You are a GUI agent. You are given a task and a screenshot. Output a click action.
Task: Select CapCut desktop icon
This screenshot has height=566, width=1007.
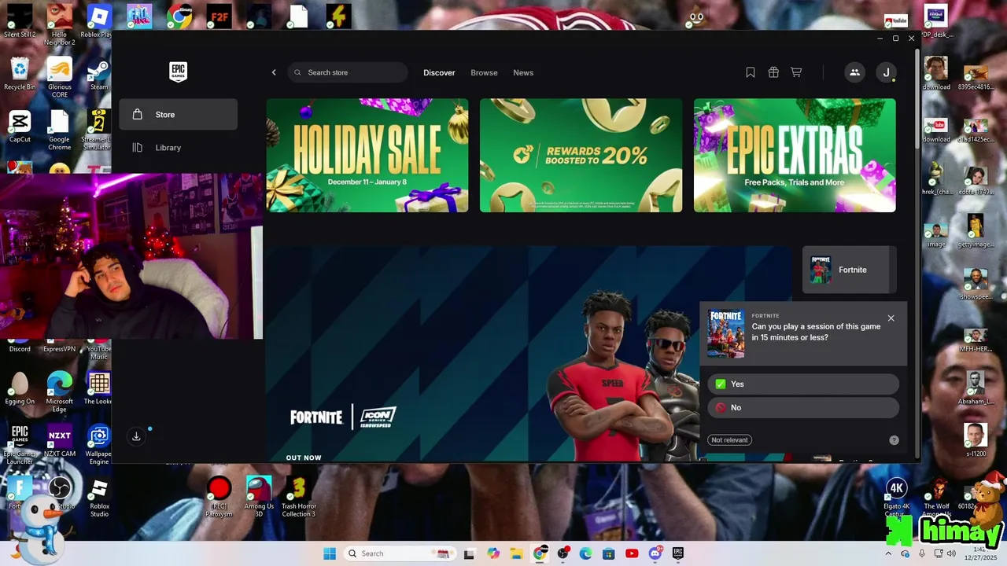pyautogui.click(x=20, y=126)
